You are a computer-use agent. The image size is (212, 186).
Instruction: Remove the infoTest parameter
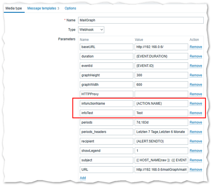click(196, 113)
